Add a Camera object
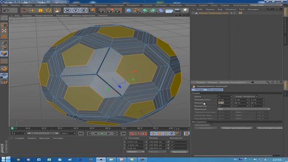The width and height of the screenshot is (288, 162). pyautogui.click(x=177, y=10)
